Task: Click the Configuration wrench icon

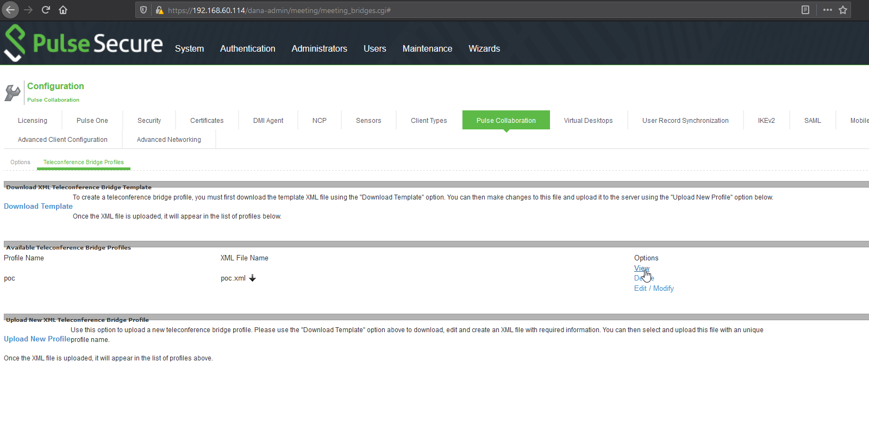Action: pos(12,92)
